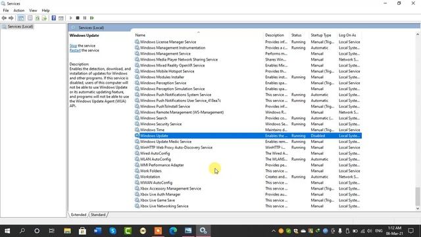The image size is (421, 237).
Task: Click the gear icon beside Windows Mobile Hotspot Service
Action: click(x=137, y=71)
